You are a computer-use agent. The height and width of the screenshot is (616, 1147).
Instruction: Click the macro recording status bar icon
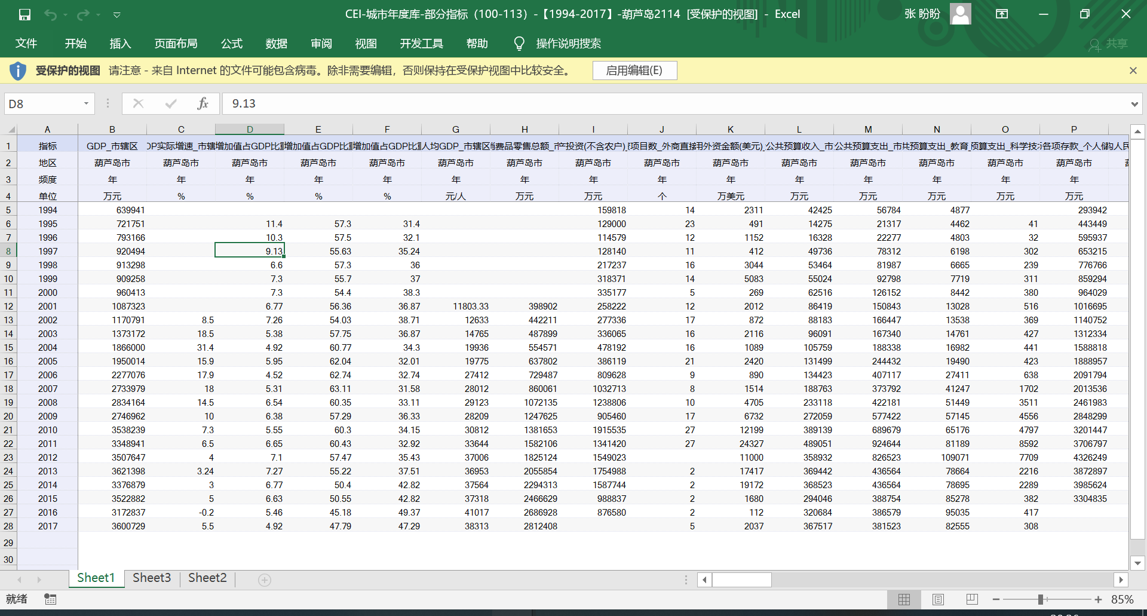tap(50, 599)
